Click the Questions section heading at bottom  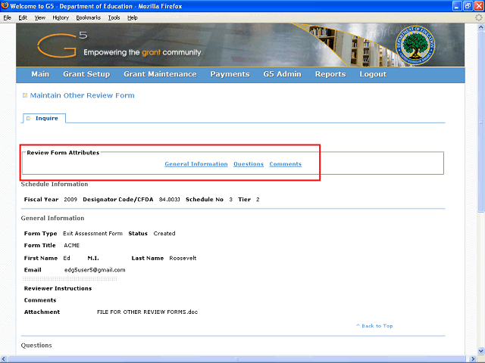pos(36,345)
